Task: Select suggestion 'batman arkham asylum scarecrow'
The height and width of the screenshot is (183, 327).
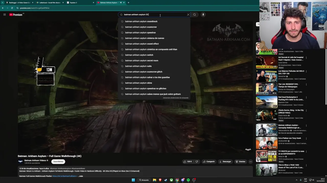Action: [154, 27]
